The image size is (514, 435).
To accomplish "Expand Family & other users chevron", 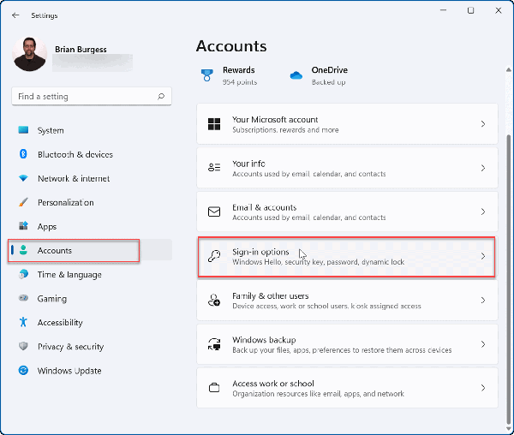I will [x=483, y=300].
